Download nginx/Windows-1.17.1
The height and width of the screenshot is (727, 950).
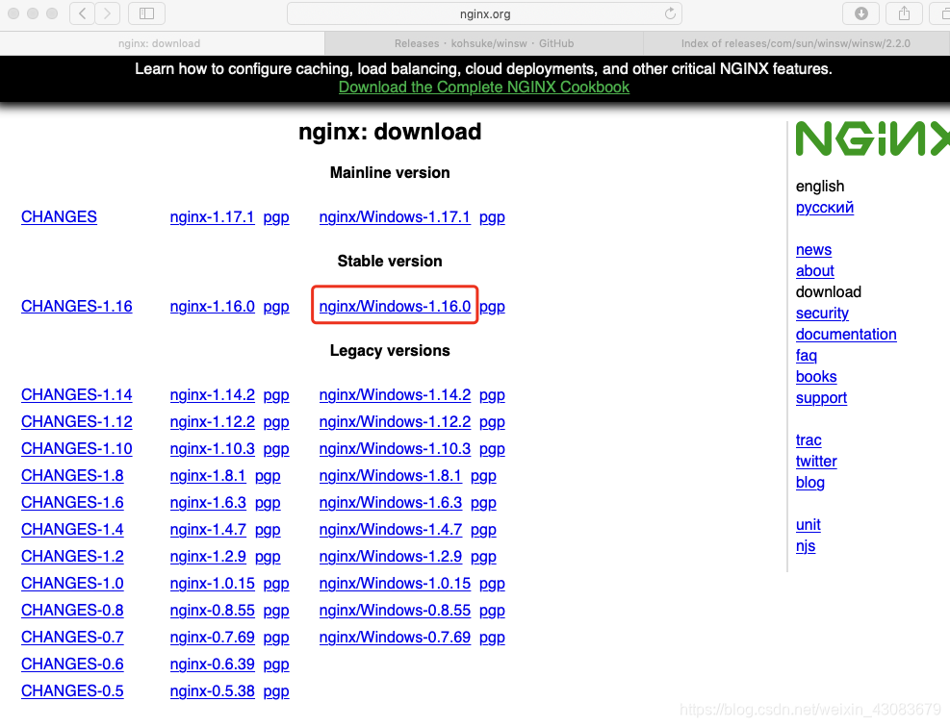point(395,216)
